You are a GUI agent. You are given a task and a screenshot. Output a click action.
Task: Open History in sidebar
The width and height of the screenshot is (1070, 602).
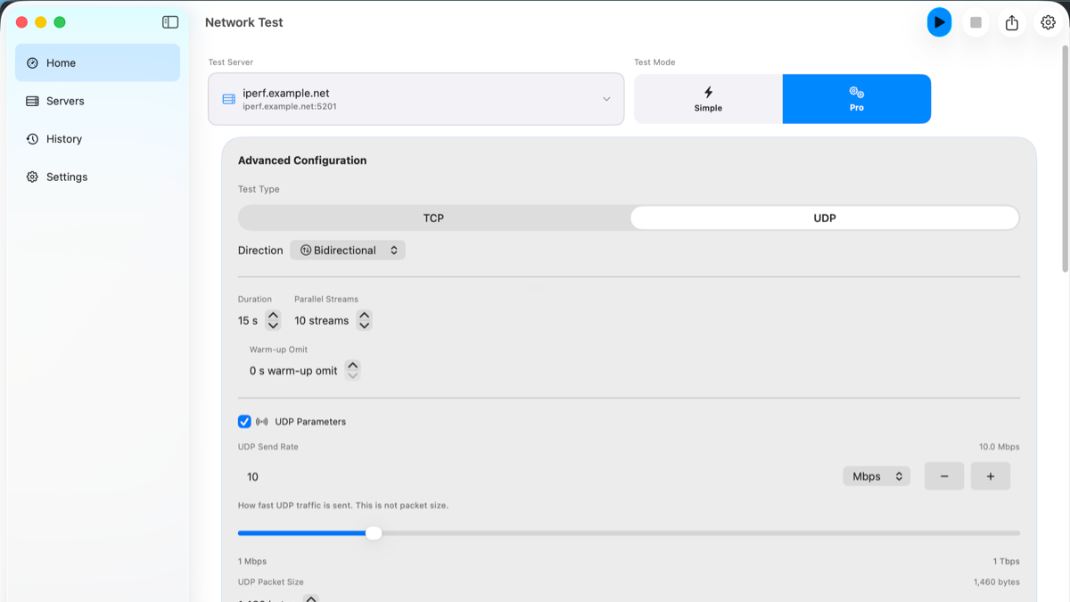[x=97, y=139]
